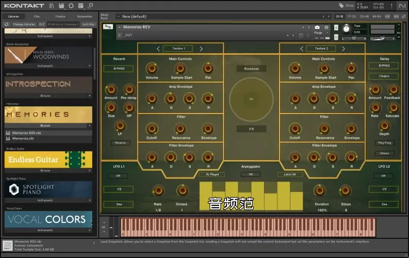The height and width of the screenshot is (258, 409).
Task: Open the Shop tag link
Action: (346, 6)
